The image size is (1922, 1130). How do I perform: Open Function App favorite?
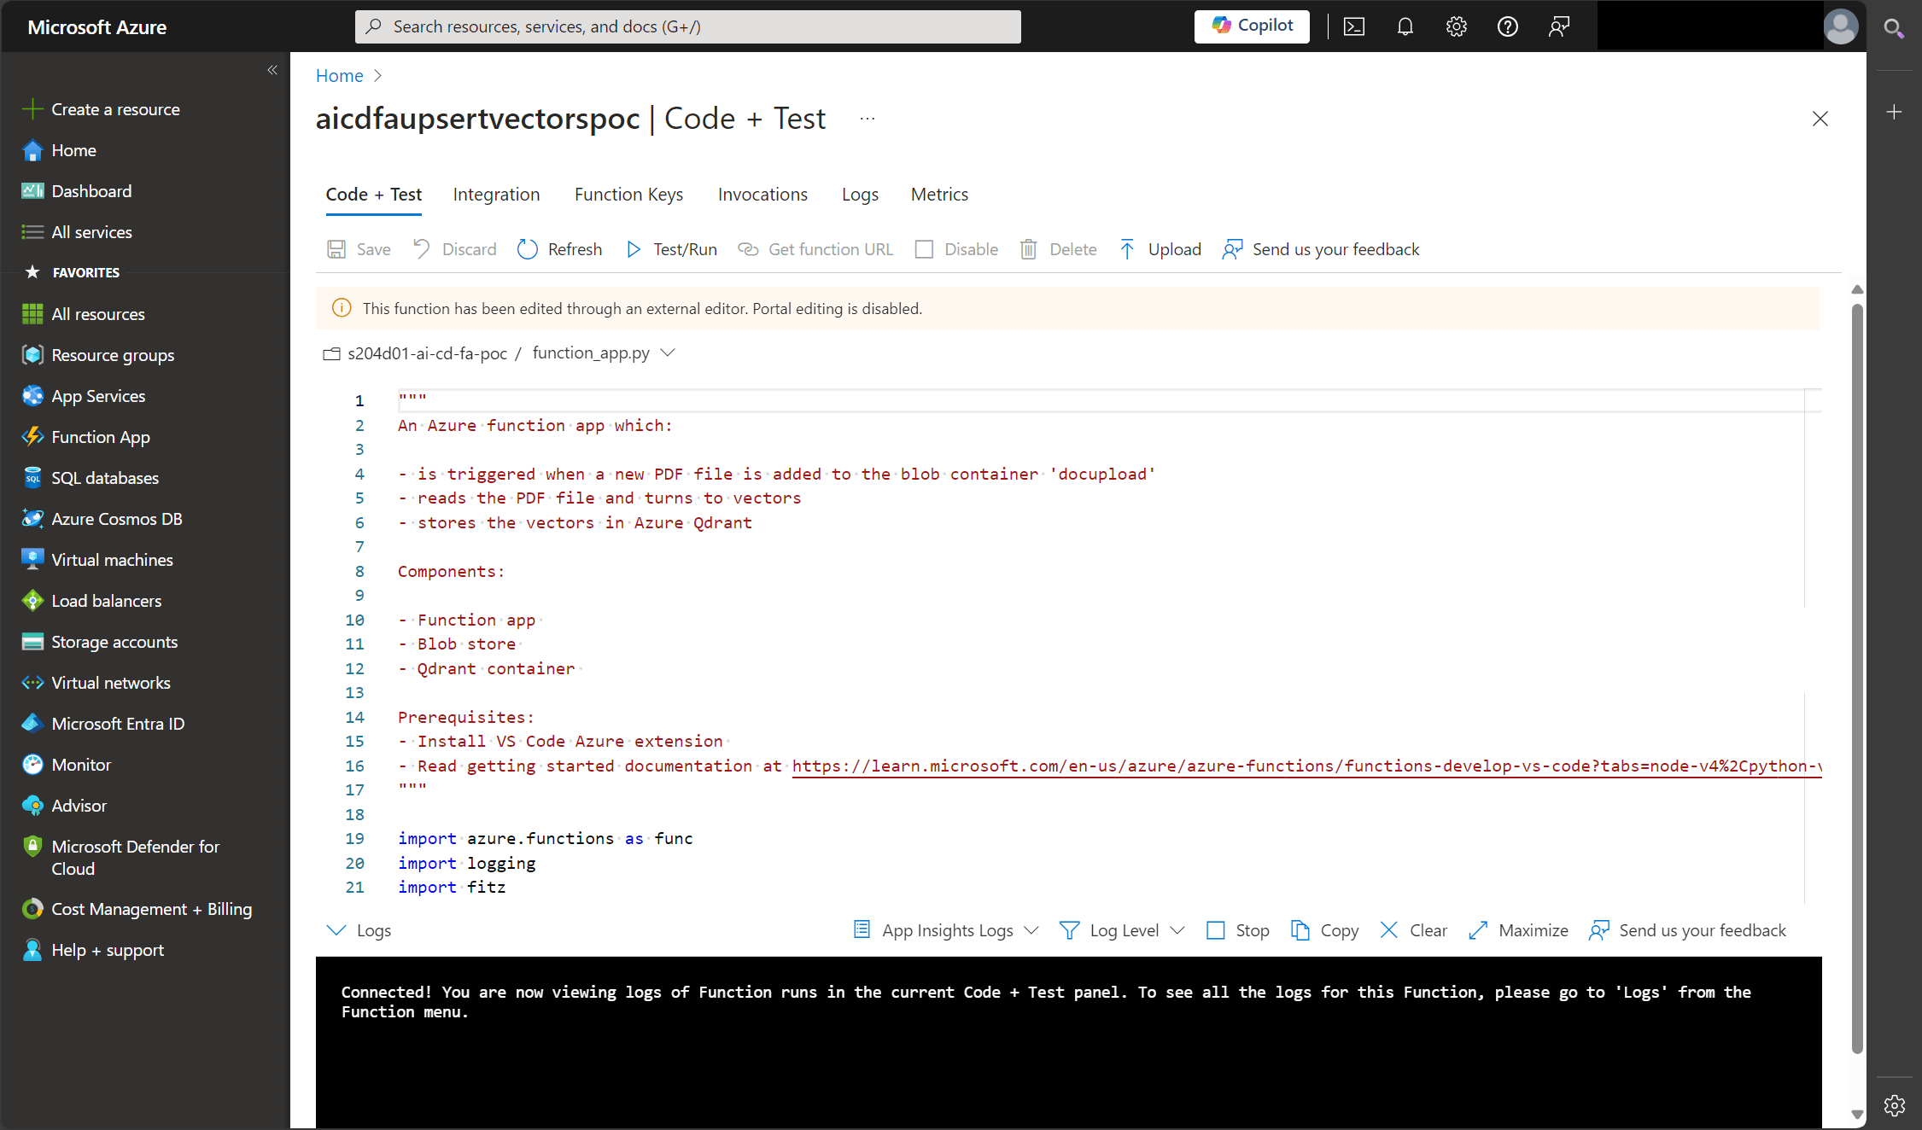pos(101,437)
